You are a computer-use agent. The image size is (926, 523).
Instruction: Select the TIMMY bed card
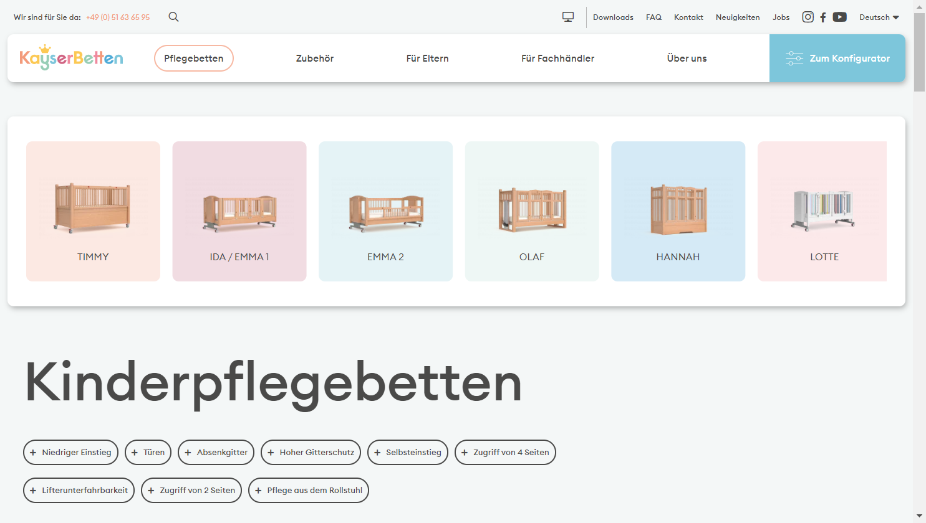93,211
